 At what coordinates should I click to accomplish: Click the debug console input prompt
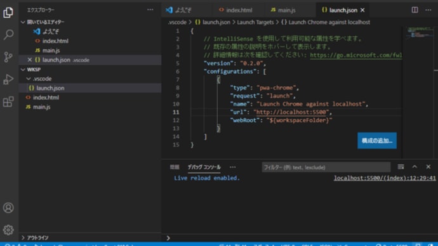coord(299,238)
